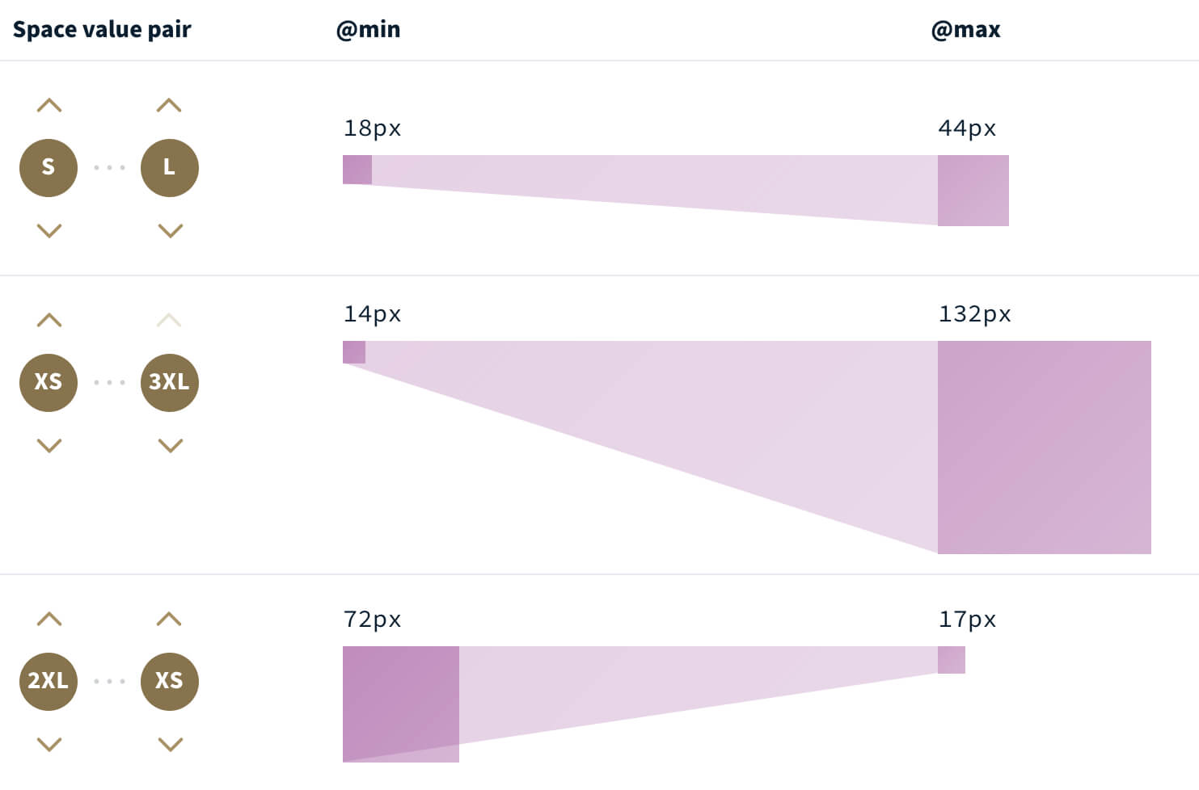Click down chevron below second-column XS badge
The image size is (1199, 790).
(170, 745)
